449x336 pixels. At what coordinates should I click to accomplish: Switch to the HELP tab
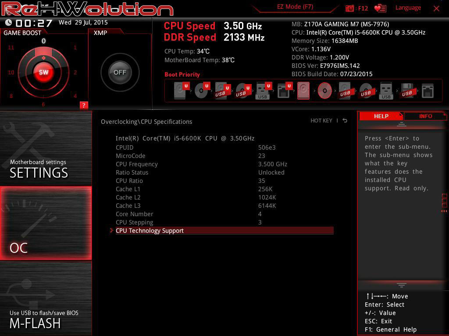click(381, 116)
